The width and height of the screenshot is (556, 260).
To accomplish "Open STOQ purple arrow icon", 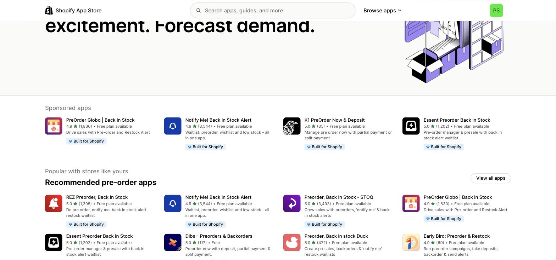I will tap(292, 203).
